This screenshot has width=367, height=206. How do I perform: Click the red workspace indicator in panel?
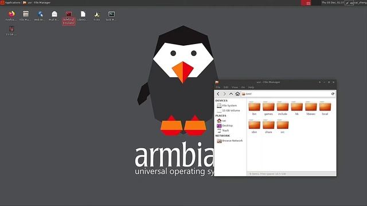(306, 3)
